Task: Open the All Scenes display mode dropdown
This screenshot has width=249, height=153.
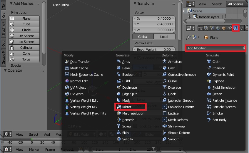Action: tap(237, 4)
